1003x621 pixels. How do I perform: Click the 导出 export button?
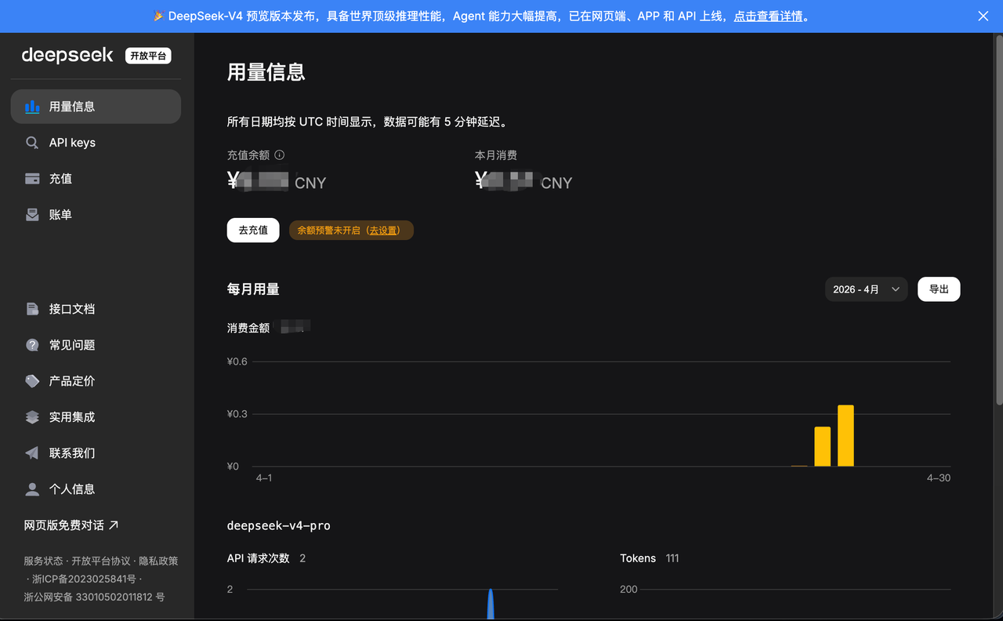(939, 289)
